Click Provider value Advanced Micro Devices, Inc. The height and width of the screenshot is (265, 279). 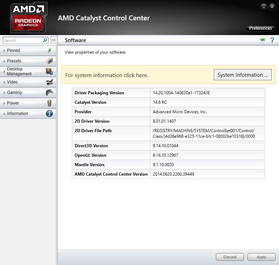coord(180,112)
